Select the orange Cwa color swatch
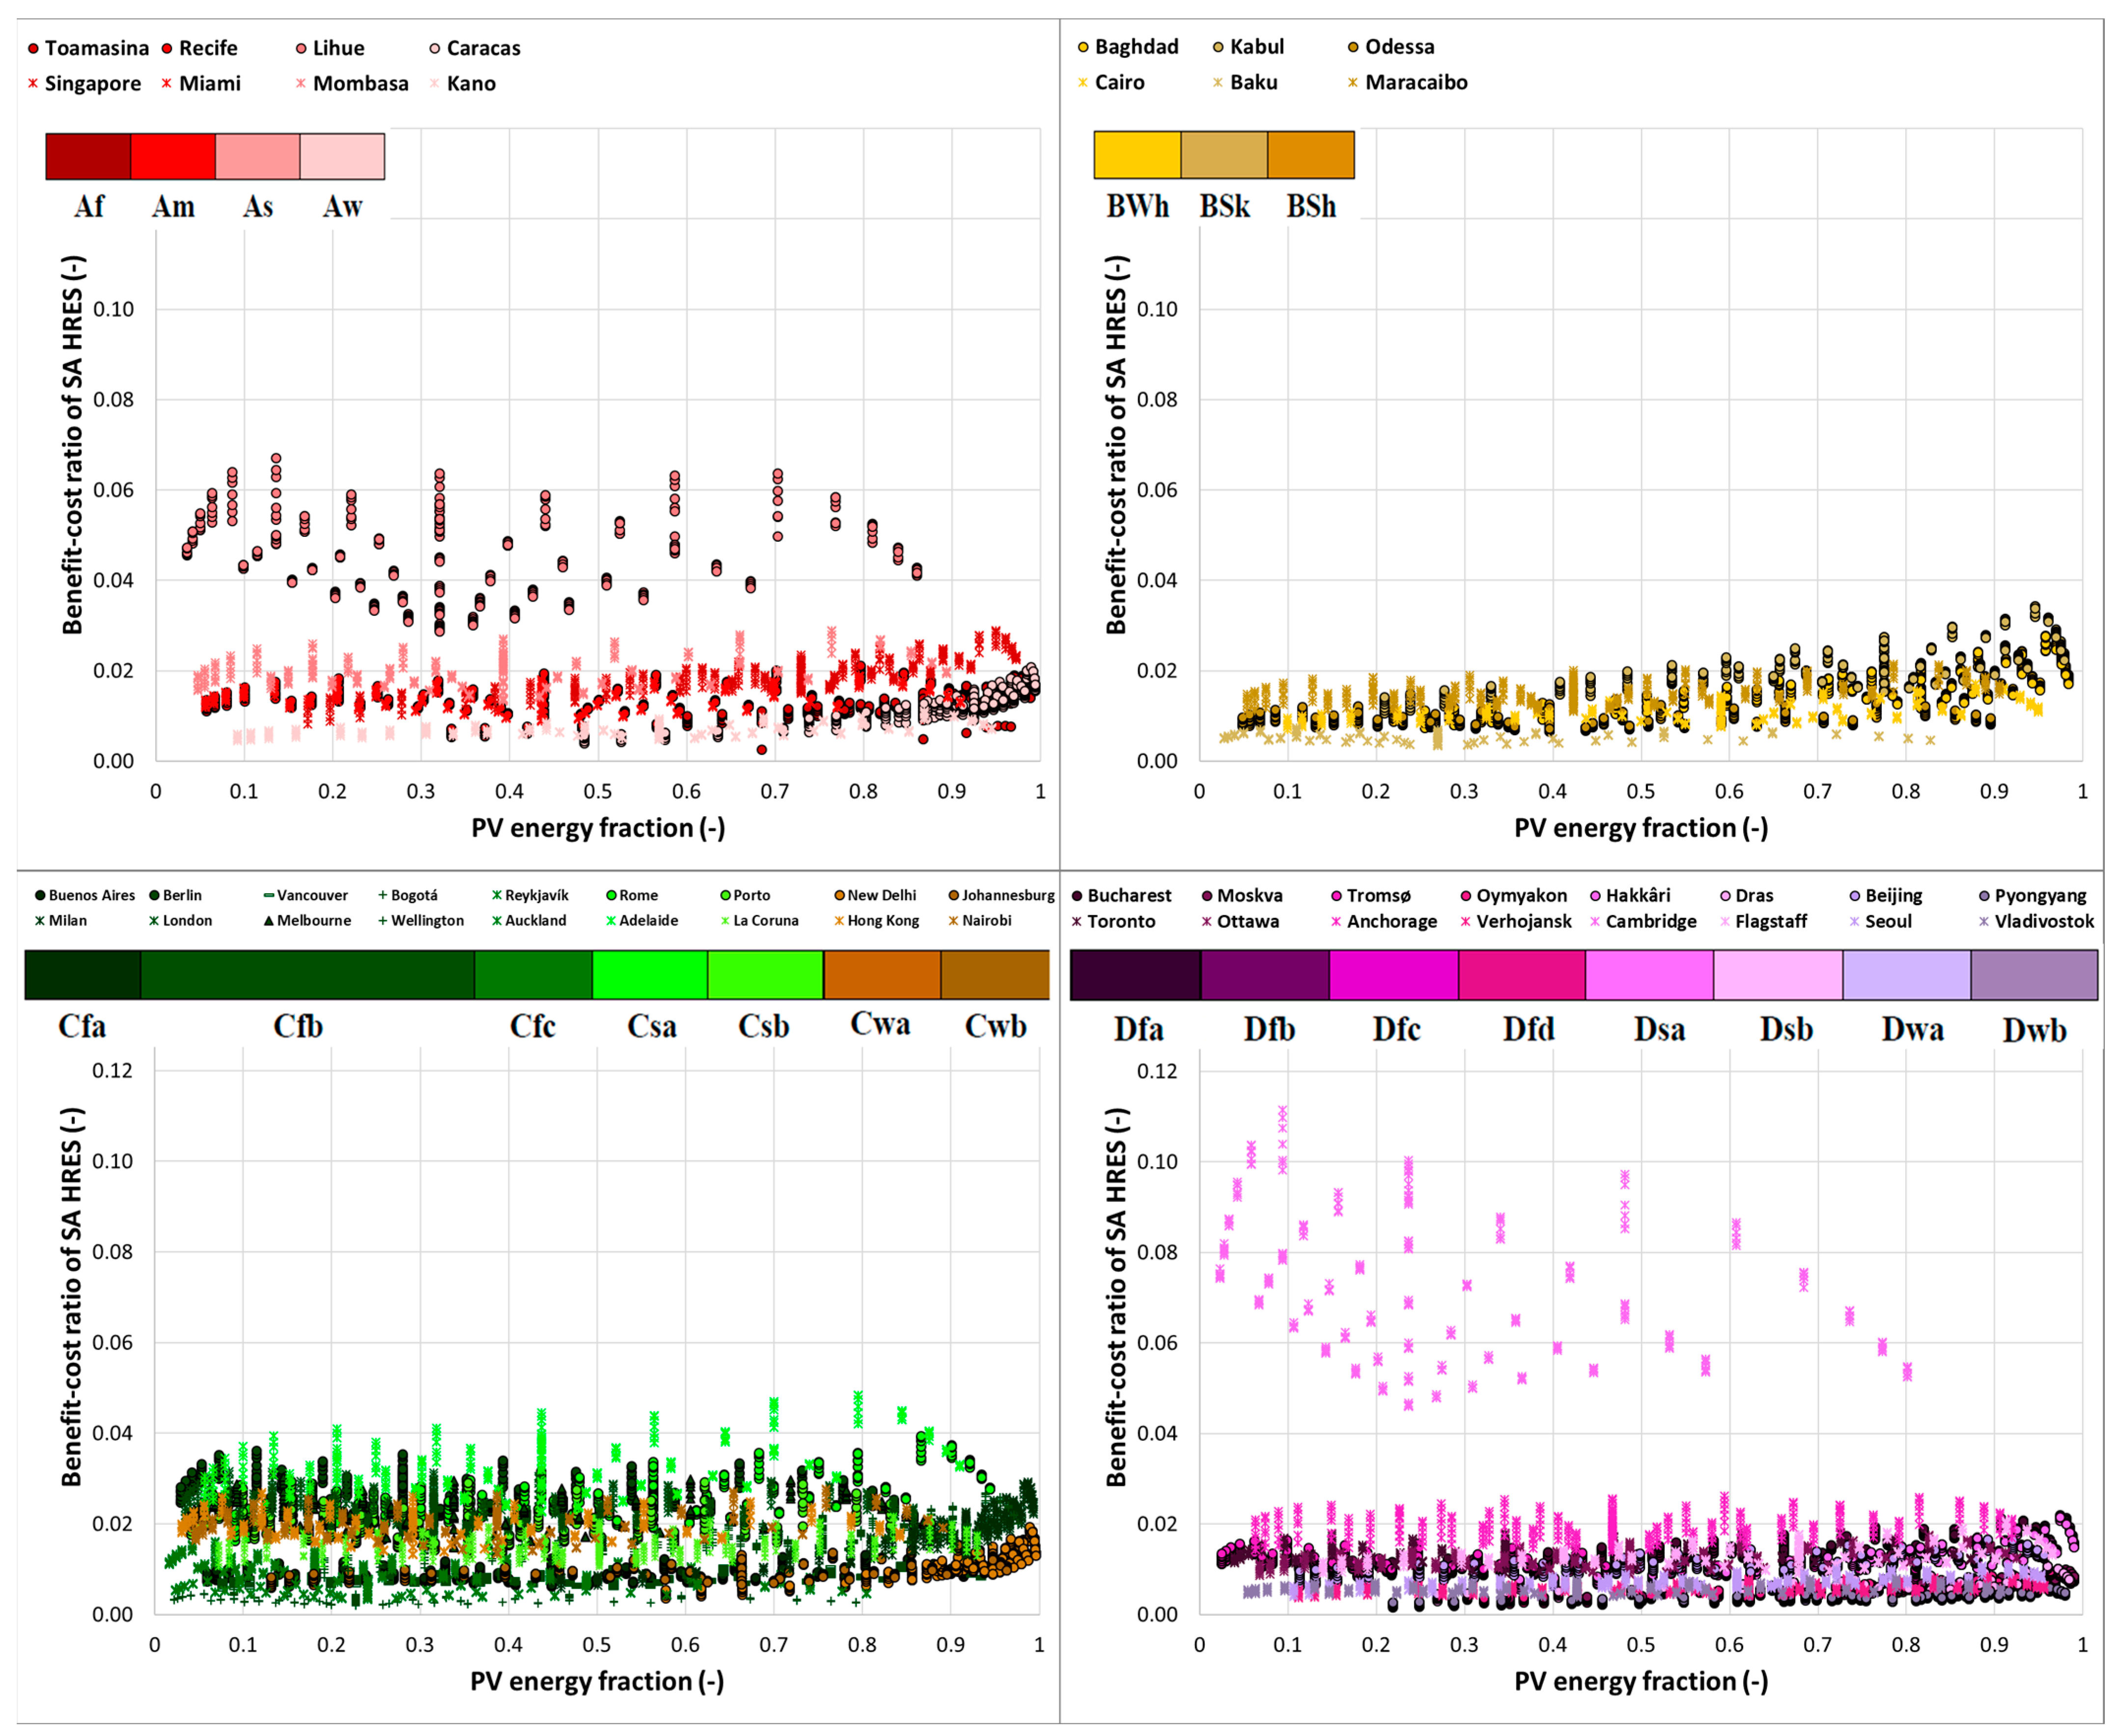This screenshot has width=2117, height=1736. click(x=881, y=975)
